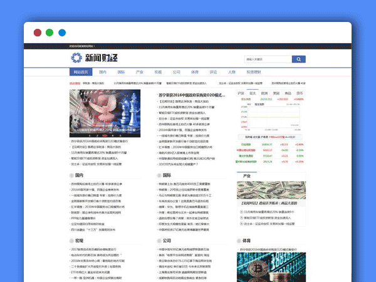
Task: Open the 网站首页 navigation tab
Action: pyautogui.click(x=81, y=72)
